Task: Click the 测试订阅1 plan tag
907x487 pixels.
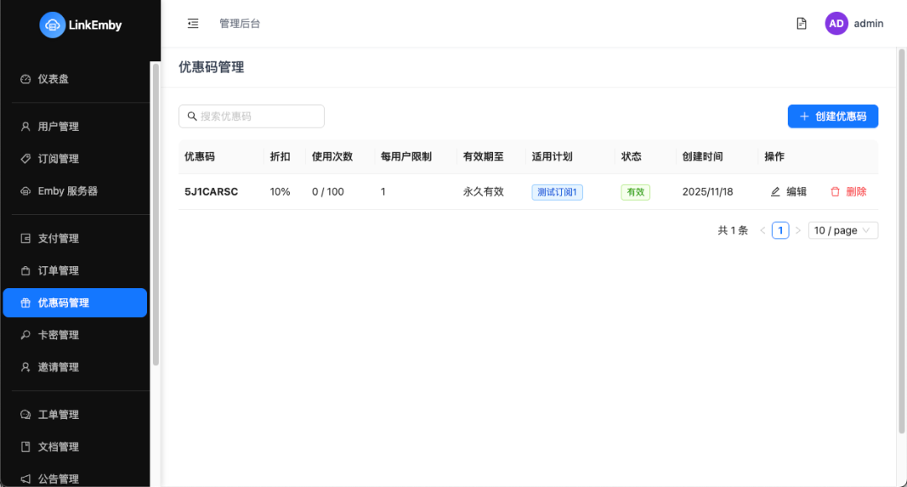Action: 557,191
